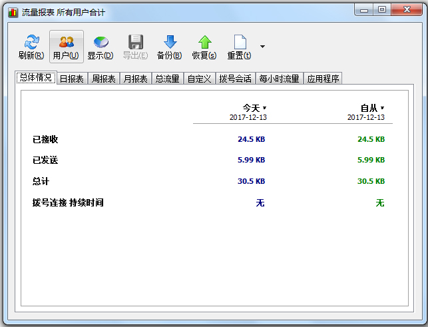The image size is (428, 327).
Task: Open the 显示 (Display) pie chart icon
Action: click(100, 43)
